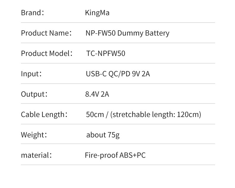Click the divider line below Output row

coord(118,103)
